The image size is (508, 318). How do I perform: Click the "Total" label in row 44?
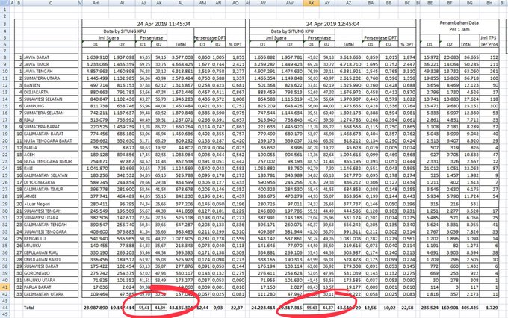pyautogui.click(x=29, y=308)
